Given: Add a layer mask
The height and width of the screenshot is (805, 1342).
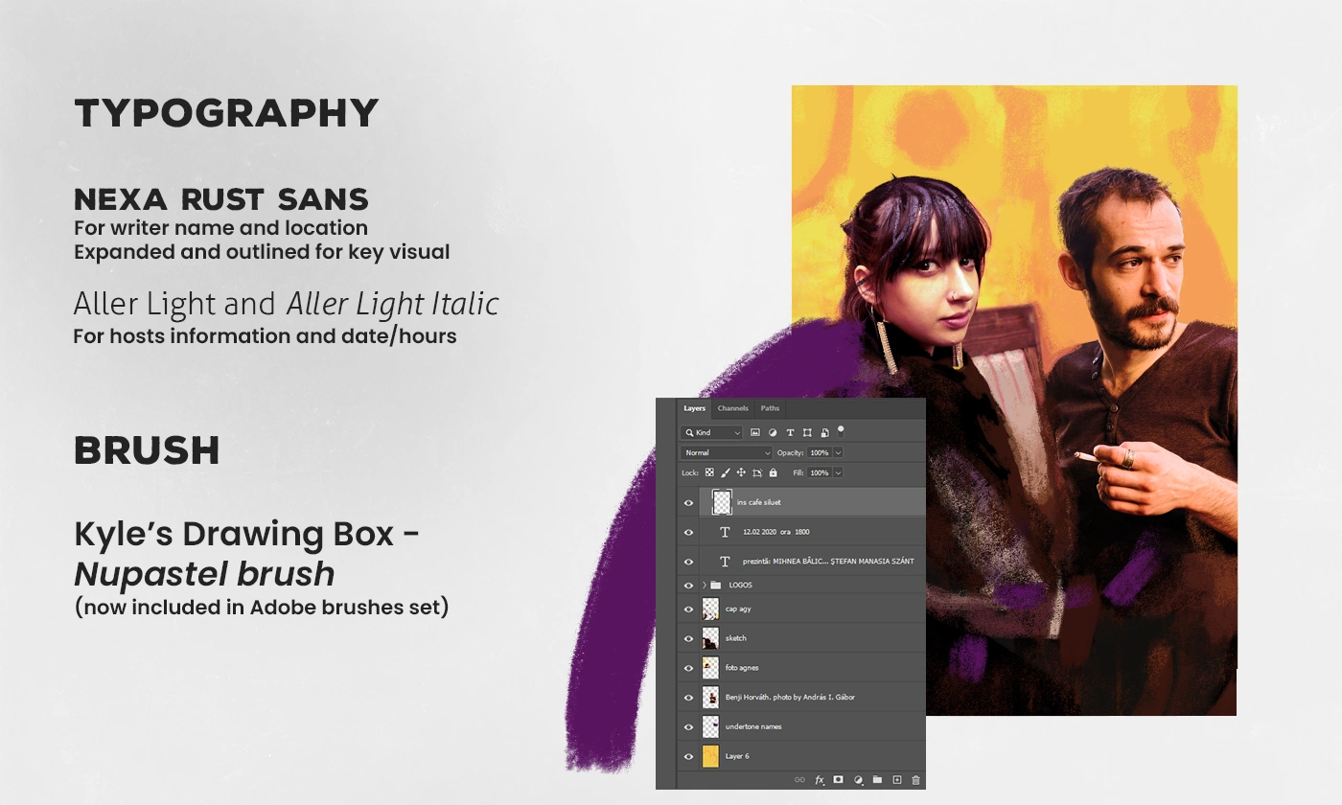Looking at the screenshot, I should [838, 780].
